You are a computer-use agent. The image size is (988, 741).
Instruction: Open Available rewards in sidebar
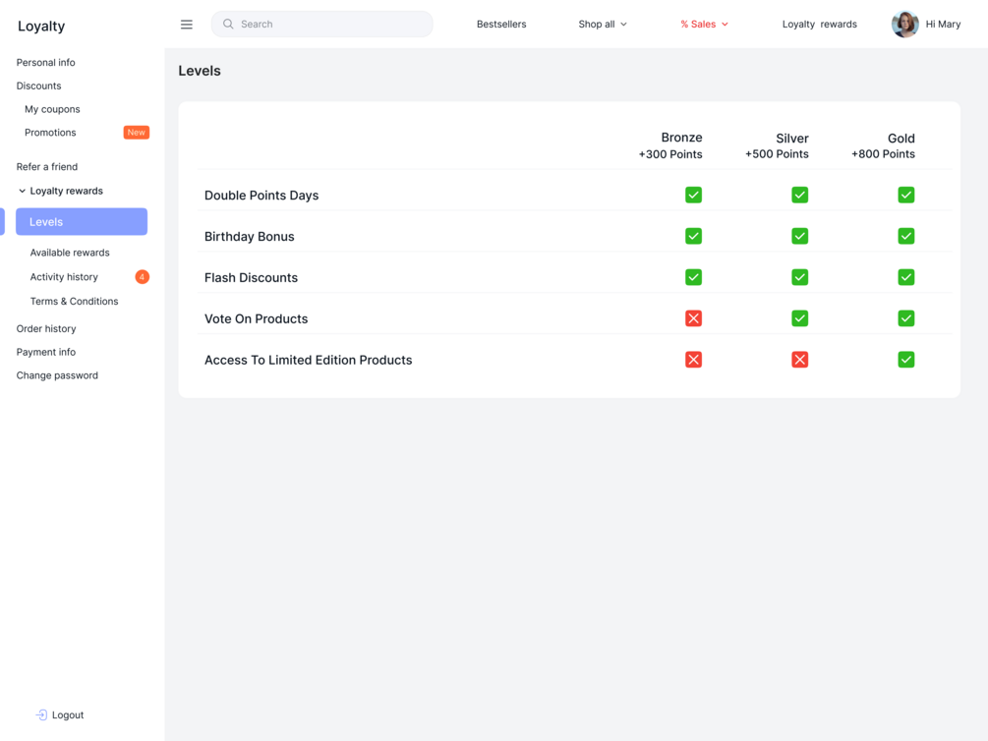70,253
